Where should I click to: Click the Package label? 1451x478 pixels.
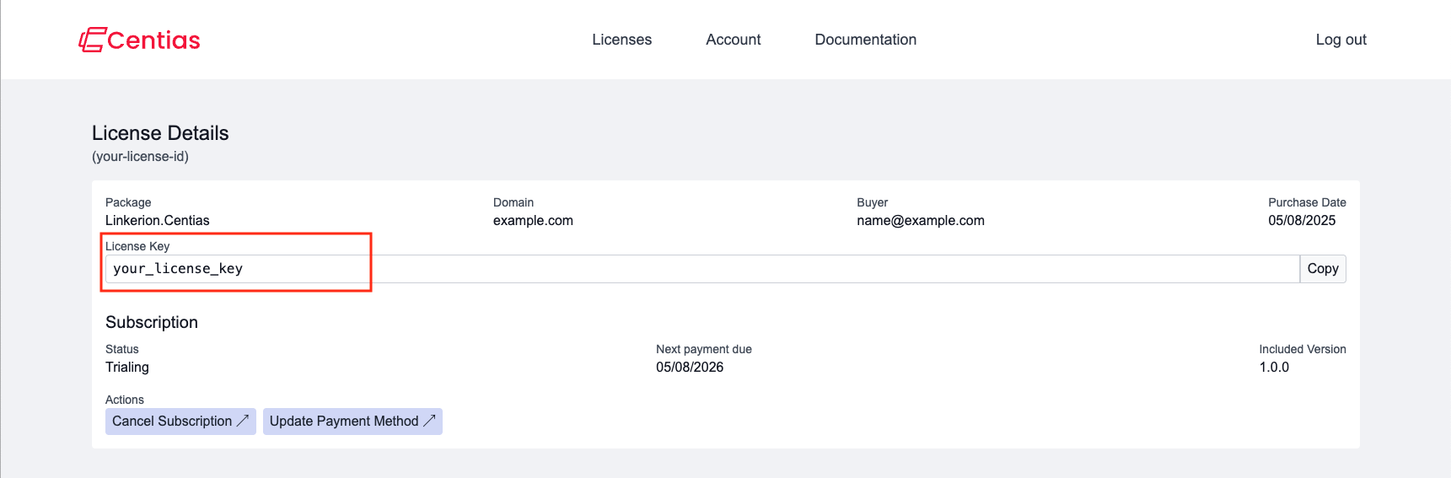(x=128, y=202)
